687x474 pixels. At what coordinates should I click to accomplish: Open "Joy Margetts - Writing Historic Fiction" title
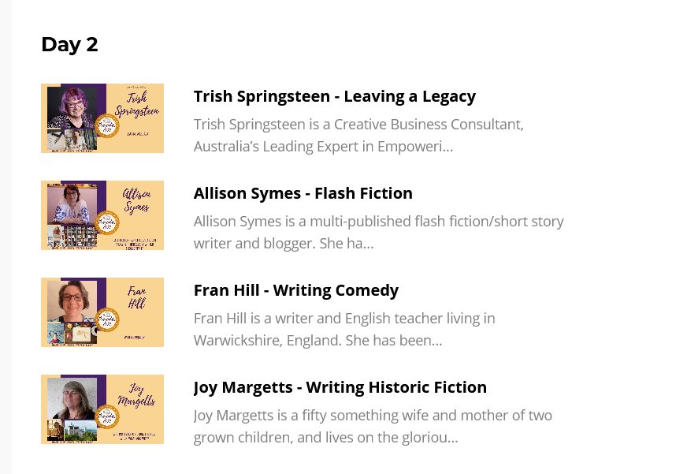340,387
